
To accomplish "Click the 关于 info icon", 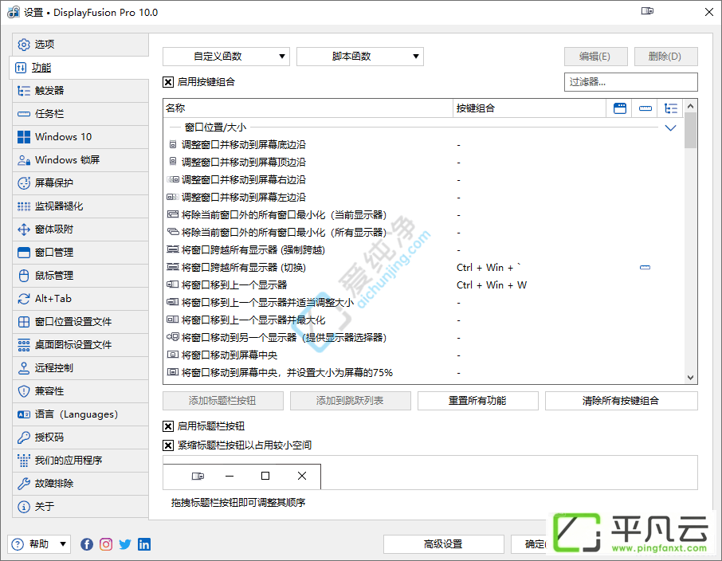I will click(24, 507).
